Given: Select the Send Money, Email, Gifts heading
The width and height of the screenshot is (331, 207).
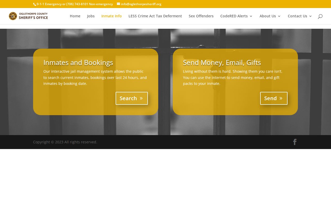Looking at the screenshot, I should click(x=222, y=63).
